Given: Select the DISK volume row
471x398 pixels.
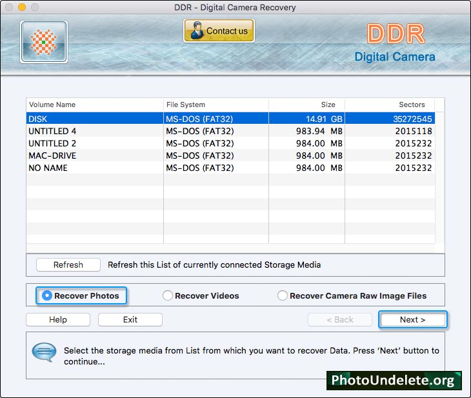Looking at the screenshot, I should [230, 119].
